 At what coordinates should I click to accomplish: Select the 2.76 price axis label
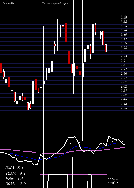[124, 74]
